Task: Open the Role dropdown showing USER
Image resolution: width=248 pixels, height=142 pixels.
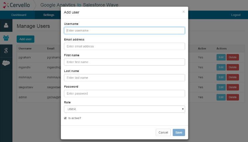Action: point(124,109)
